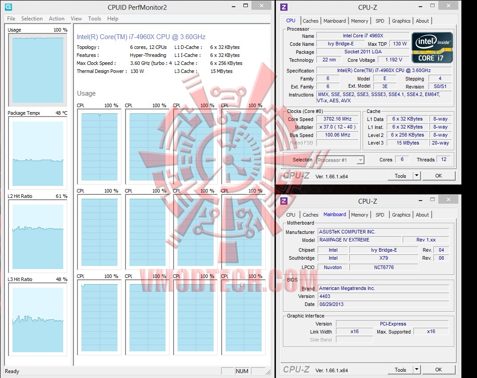Click the CPU-Z logo icon in top window
Screen dimensions: 477x378
284,7
